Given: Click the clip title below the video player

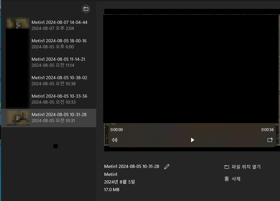Looking at the screenshot, I should click(132, 166).
